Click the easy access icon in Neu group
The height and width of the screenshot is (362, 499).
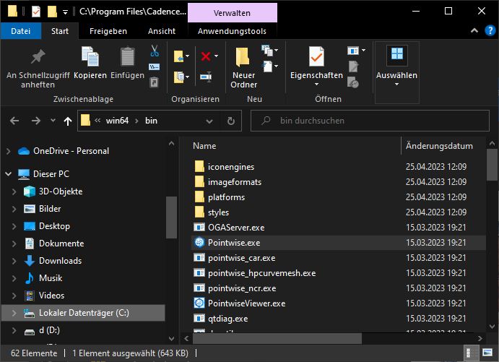pos(267,66)
